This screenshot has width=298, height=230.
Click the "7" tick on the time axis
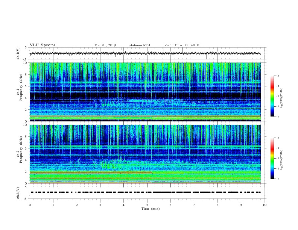194,205
